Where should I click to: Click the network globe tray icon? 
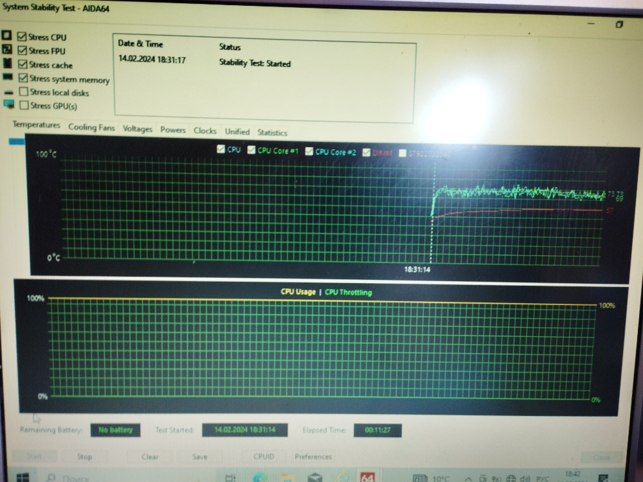click(511, 478)
